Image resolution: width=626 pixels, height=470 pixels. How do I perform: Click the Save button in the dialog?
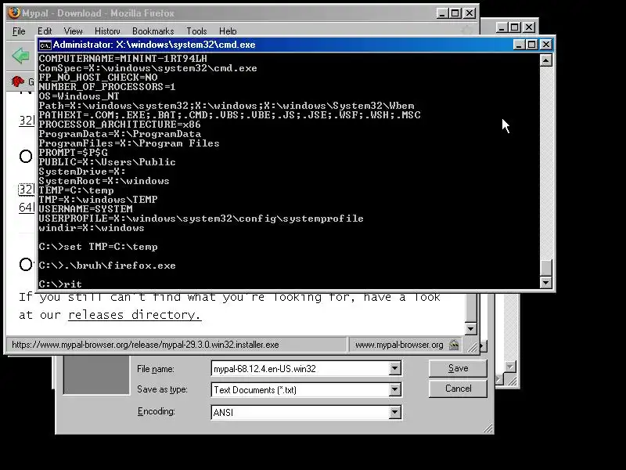coord(458,368)
